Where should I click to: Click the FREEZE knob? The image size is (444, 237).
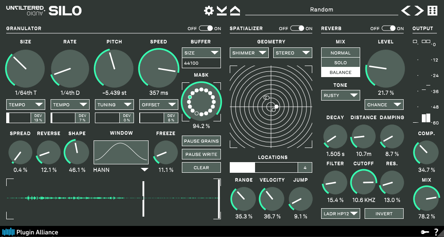pos(165,152)
